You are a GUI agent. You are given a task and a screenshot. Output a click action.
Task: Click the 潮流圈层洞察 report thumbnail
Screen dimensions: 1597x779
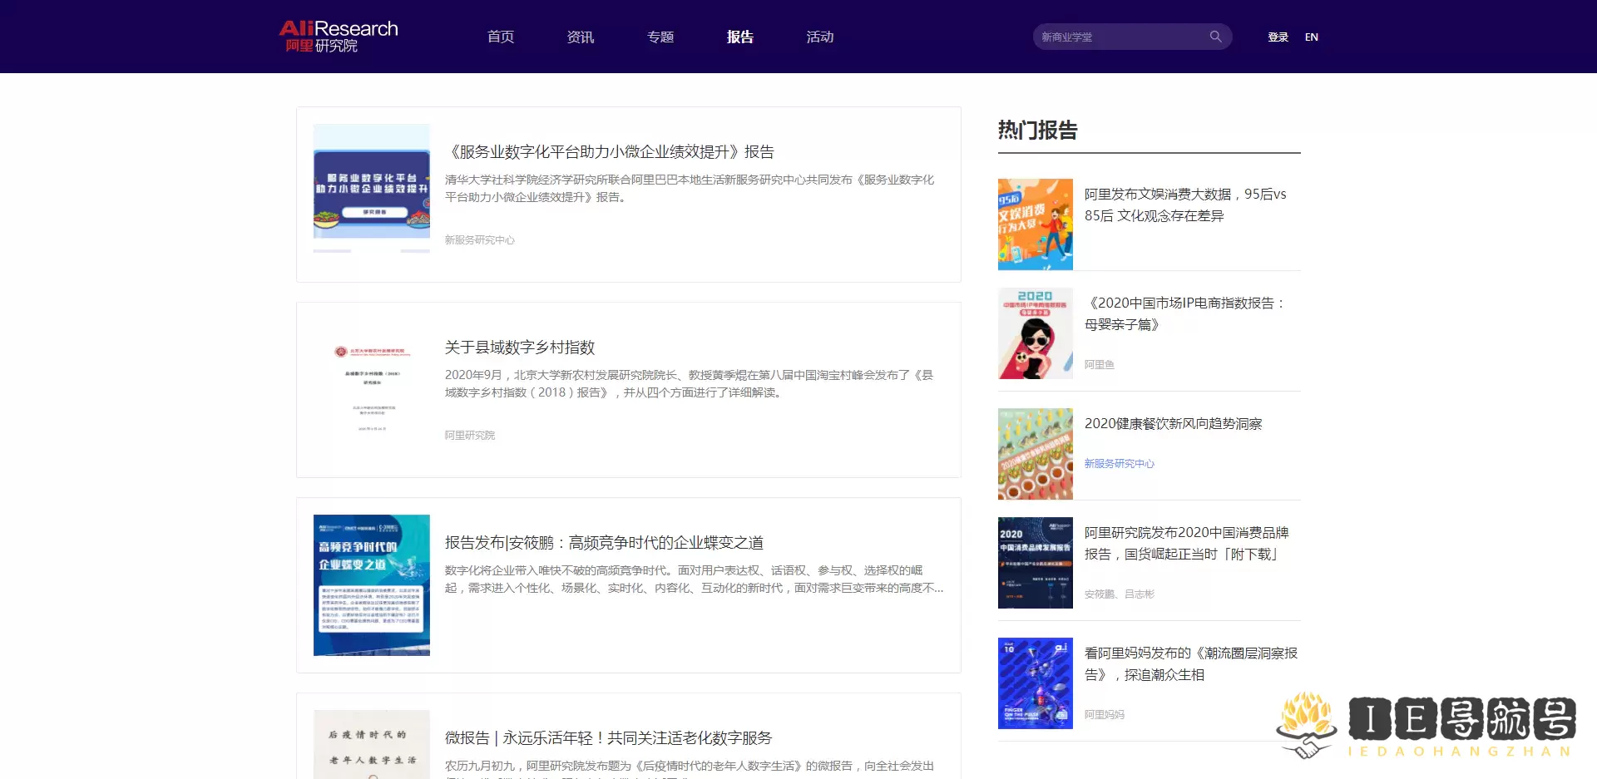(x=1036, y=683)
